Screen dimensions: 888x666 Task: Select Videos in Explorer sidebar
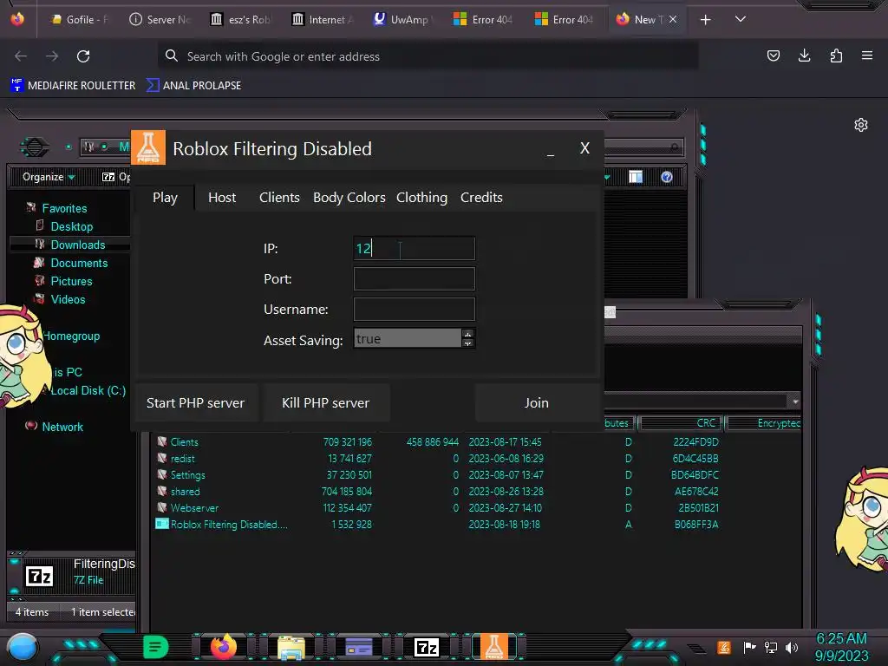click(68, 299)
